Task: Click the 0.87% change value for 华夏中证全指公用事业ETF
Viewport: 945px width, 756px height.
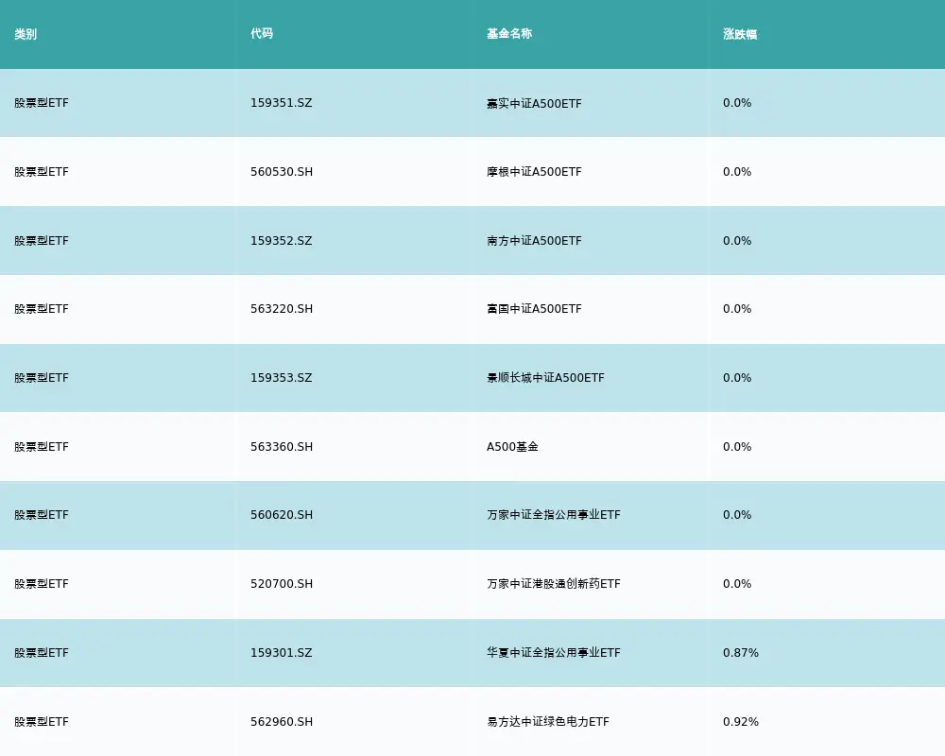Action: pyautogui.click(x=740, y=652)
